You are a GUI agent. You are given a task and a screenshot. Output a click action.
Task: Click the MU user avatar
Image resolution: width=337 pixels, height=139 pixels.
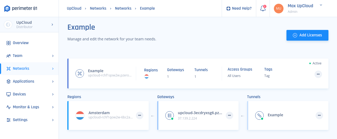click(278, 9)
